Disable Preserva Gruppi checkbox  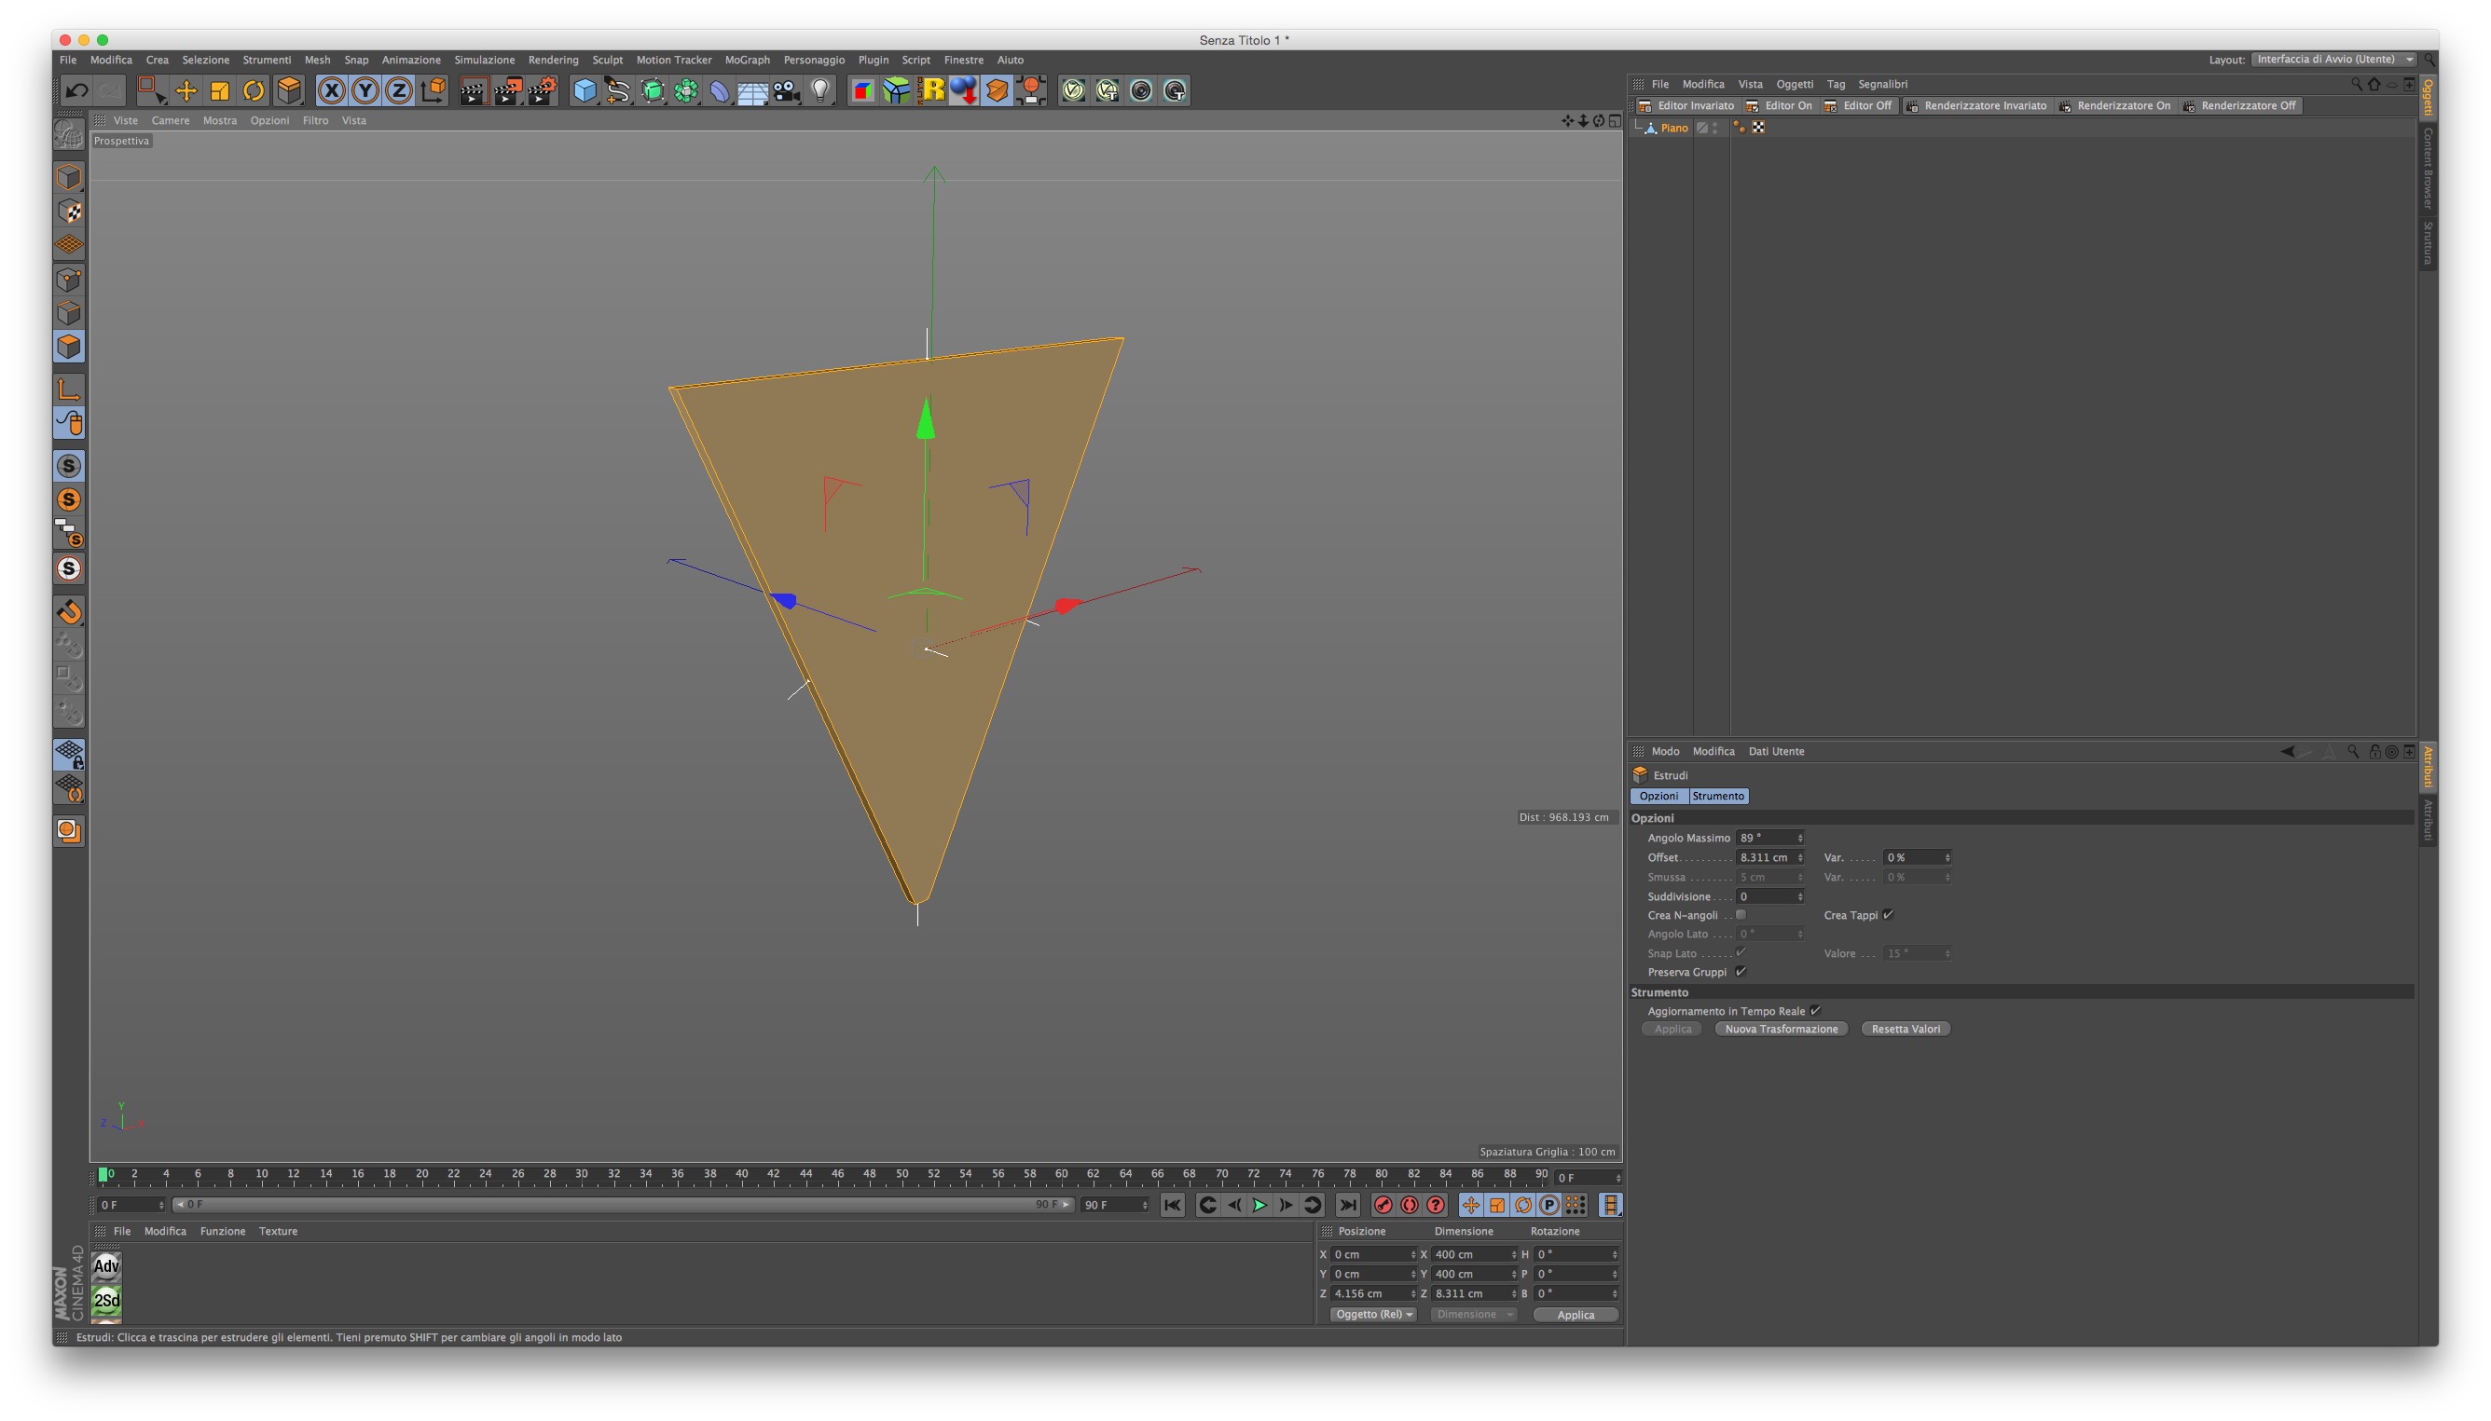tap(1741, 971)
